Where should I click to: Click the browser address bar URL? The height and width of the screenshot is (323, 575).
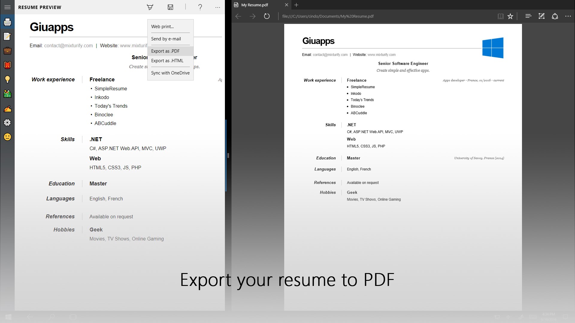click(x=328, y=16)
